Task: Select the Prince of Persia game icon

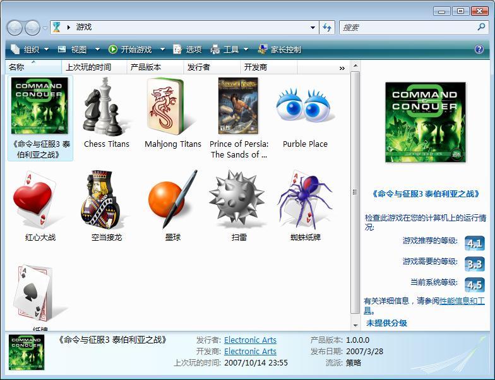Action: (x=238, y=107)
